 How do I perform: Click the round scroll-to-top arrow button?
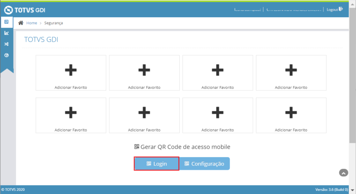(x=344, y=173)
